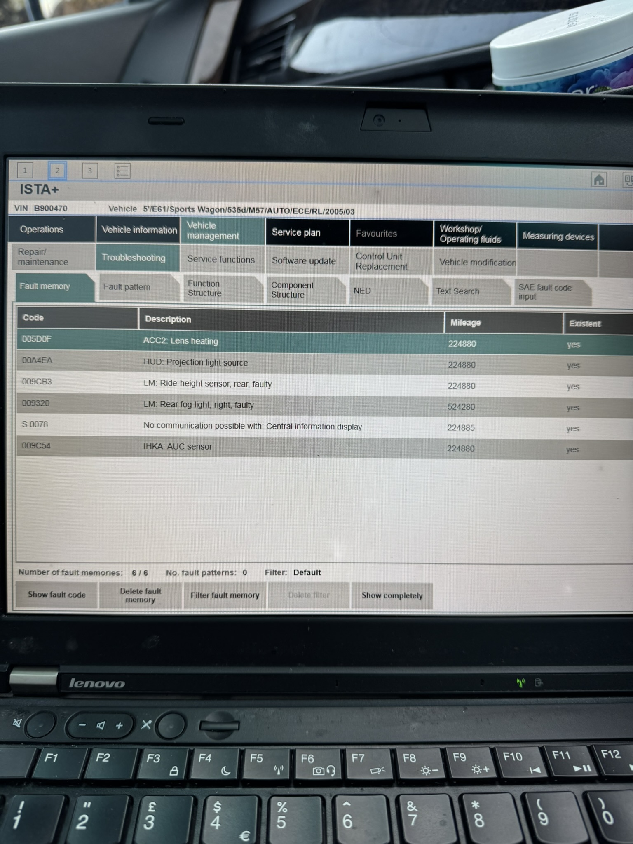Open the Service plan tab
The height and width of the screenshot is (844, 633).
tap(307, 232)
